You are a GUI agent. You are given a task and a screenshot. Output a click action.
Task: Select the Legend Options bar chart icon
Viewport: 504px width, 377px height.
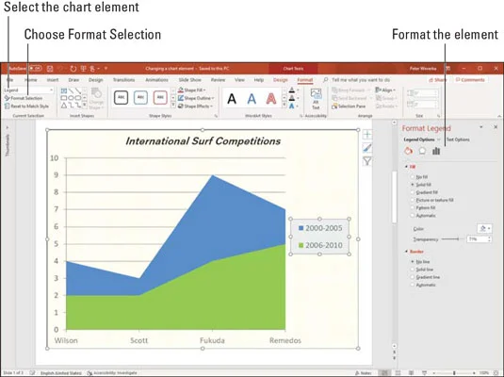436,151
